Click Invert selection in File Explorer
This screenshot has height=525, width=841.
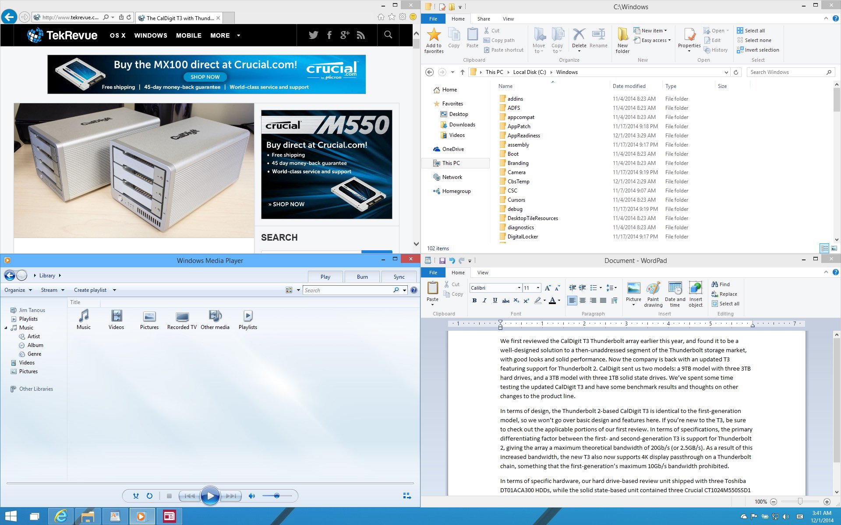click(758, 50)
